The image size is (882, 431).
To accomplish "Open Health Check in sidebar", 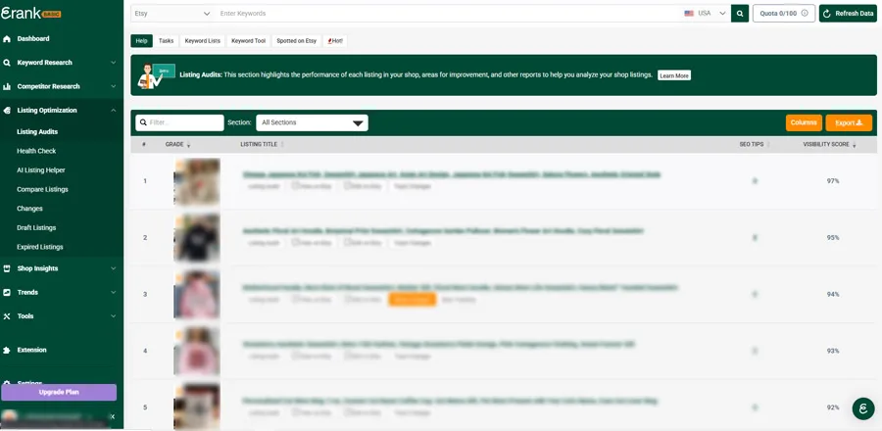I will (36, 151).
